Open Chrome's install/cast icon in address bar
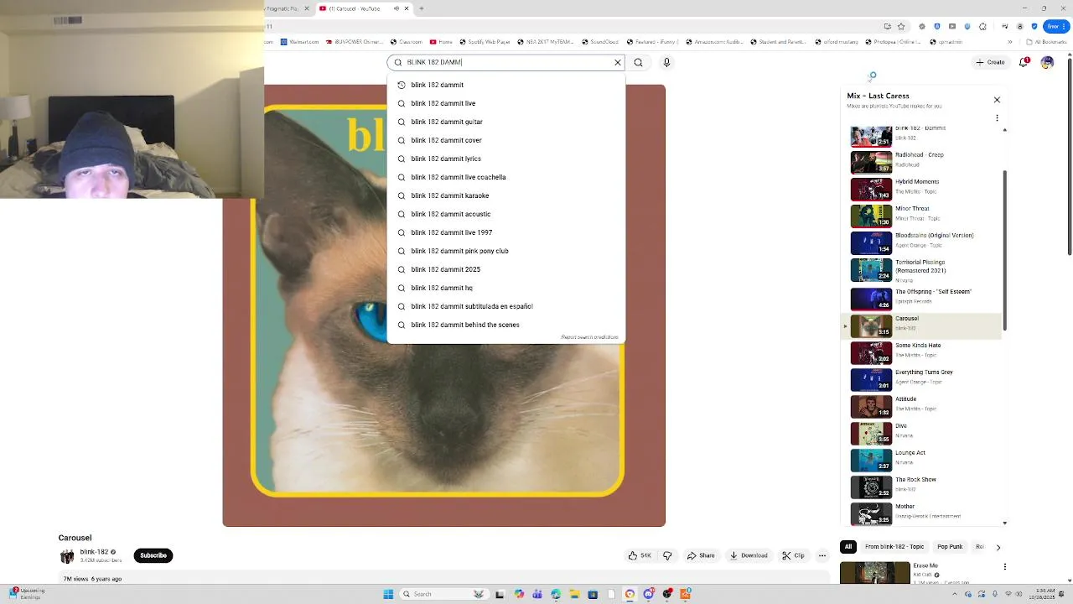 tap(887, 26)
